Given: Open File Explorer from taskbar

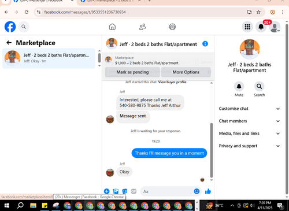Looking at the screenshot, I should [x=33, y=206].
